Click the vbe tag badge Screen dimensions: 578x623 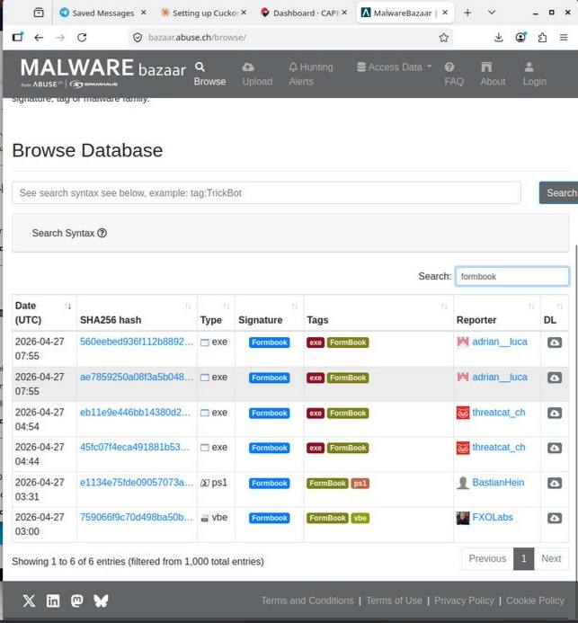360,518
